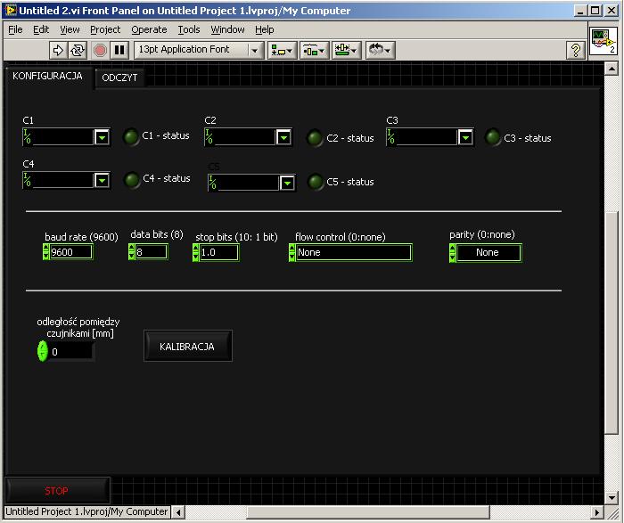Click the red STOP button
The width and height of the screenshot is (624, 523).
tap(56, 491)
